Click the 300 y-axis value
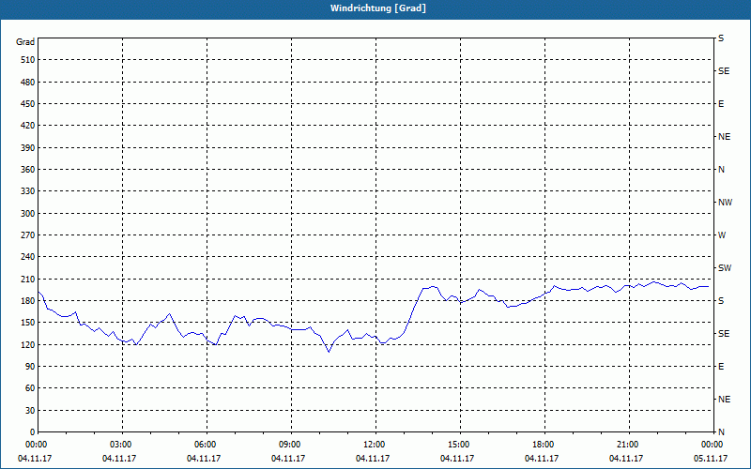 [x=28, y=214]
